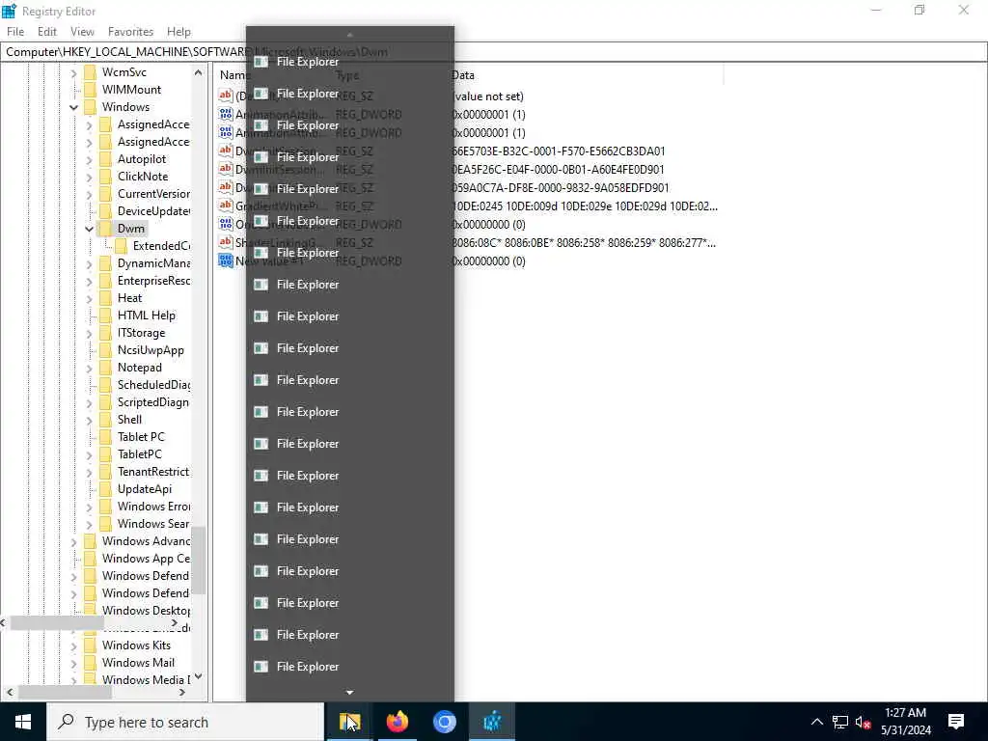This screenshot has height=741, width=988.
Task: Click the Windows Kits folder icon
Action: (x=90, y=645)
